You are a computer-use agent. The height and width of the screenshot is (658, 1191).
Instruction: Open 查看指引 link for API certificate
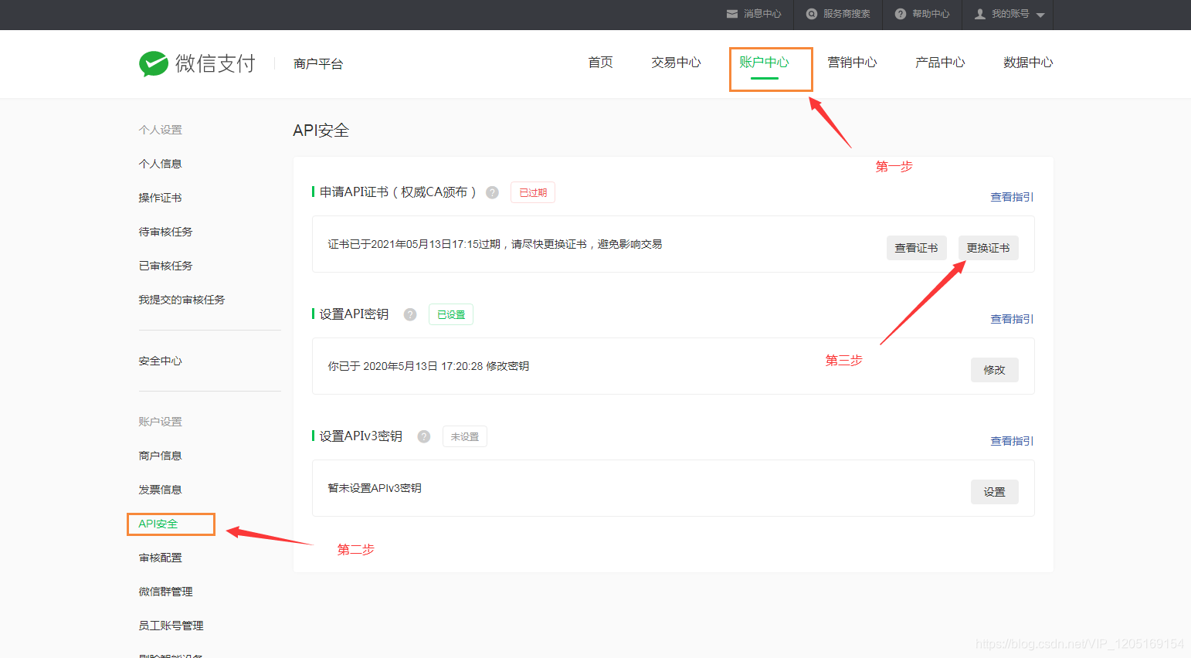1012,197
